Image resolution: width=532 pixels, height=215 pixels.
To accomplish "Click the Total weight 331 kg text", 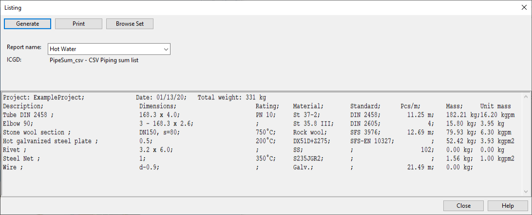I will [232, 97].
